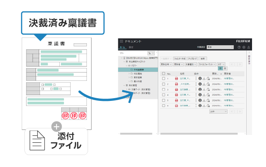This screenshot has height=167, width=266.
Task: Collapse the 契約管理 tree node
Action: 124,85
